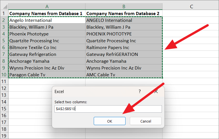Click Cancel in the Excel dialog
This screenshot has height=139, width=219.
[x=146, y=121]
